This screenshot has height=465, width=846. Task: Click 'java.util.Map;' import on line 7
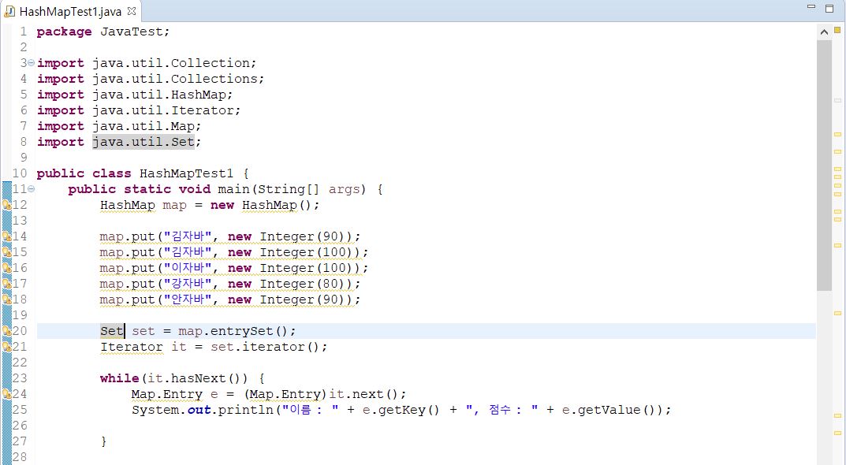(x=147, y=126)
